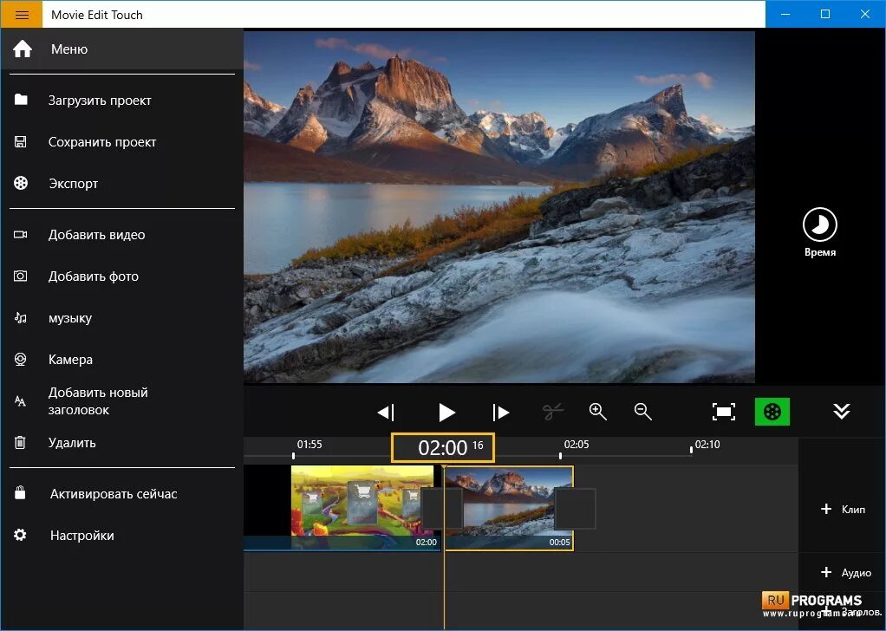Click transition box after mountain clip
Viewport: 886px width, 631px height.
(x=576, y=509)
